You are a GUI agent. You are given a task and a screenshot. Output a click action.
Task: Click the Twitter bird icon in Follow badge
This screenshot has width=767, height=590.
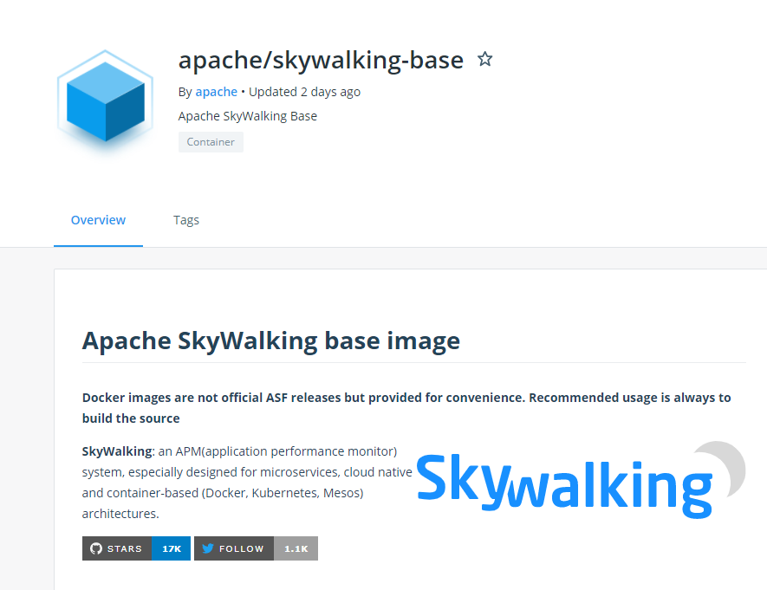pos(207,548)
